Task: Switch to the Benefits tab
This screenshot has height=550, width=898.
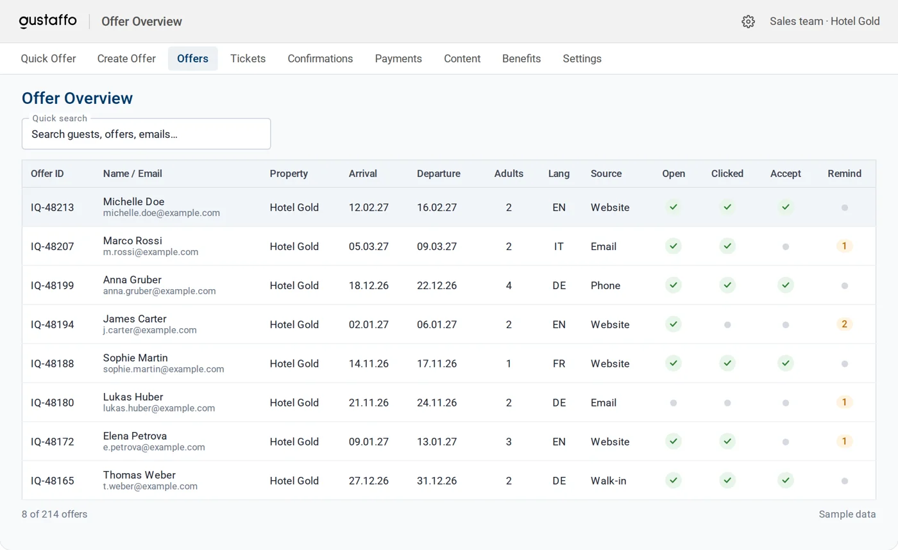Action: coord(521,59)
